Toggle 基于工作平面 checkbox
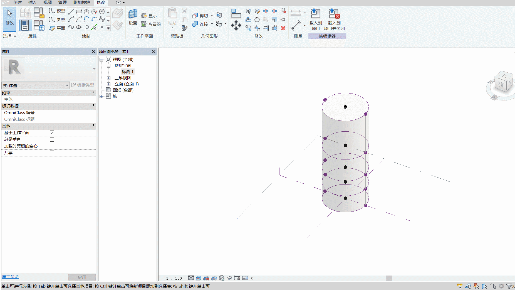Screen dimensions: 515x290 tap(52, 133)
